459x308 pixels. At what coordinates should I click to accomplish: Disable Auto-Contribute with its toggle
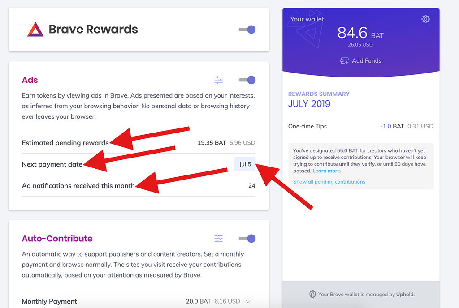(x=247, y=239)
